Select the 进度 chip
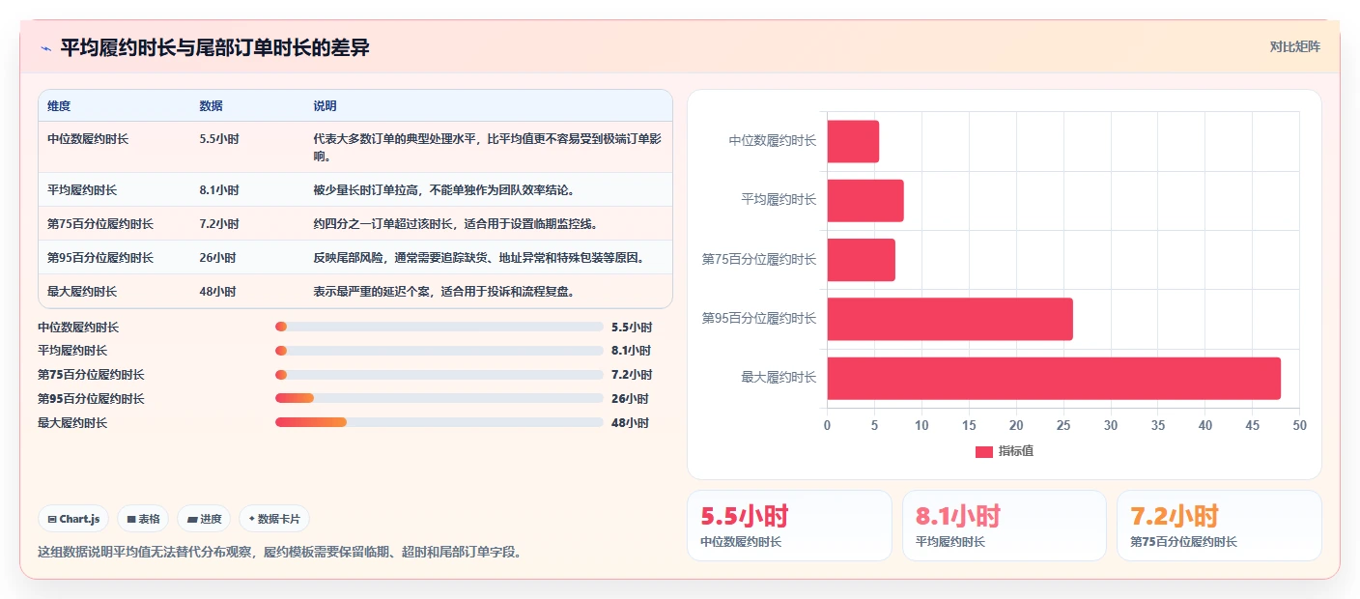Screen dimensions: 1360x599 tap(204, 519)
